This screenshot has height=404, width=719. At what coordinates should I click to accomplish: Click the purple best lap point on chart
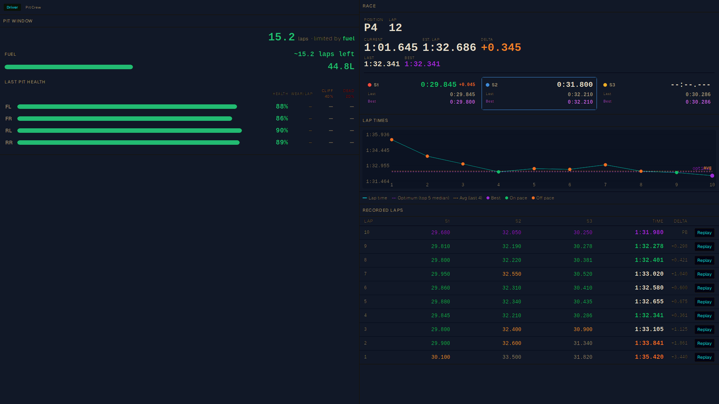(712, 176)
